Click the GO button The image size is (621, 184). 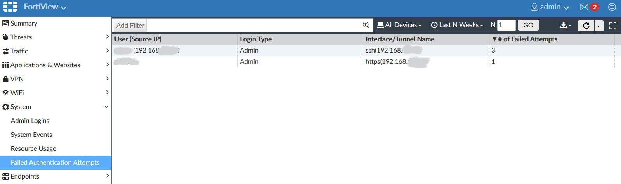pyautogui.click(x=528, y=25)
